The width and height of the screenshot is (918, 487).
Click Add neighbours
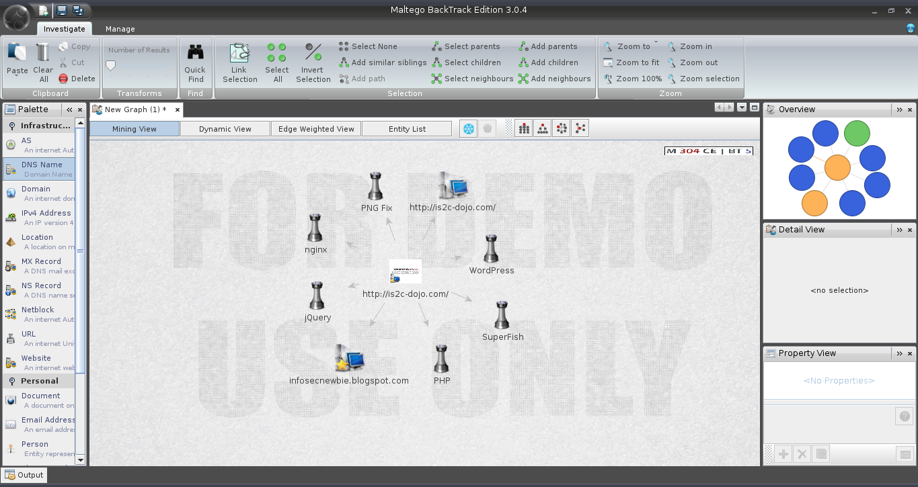pyautogui.click(x=555, y=79)
